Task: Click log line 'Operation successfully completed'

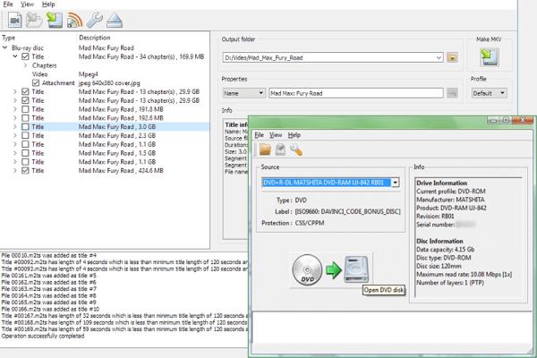Action: [x=43, y=336]
